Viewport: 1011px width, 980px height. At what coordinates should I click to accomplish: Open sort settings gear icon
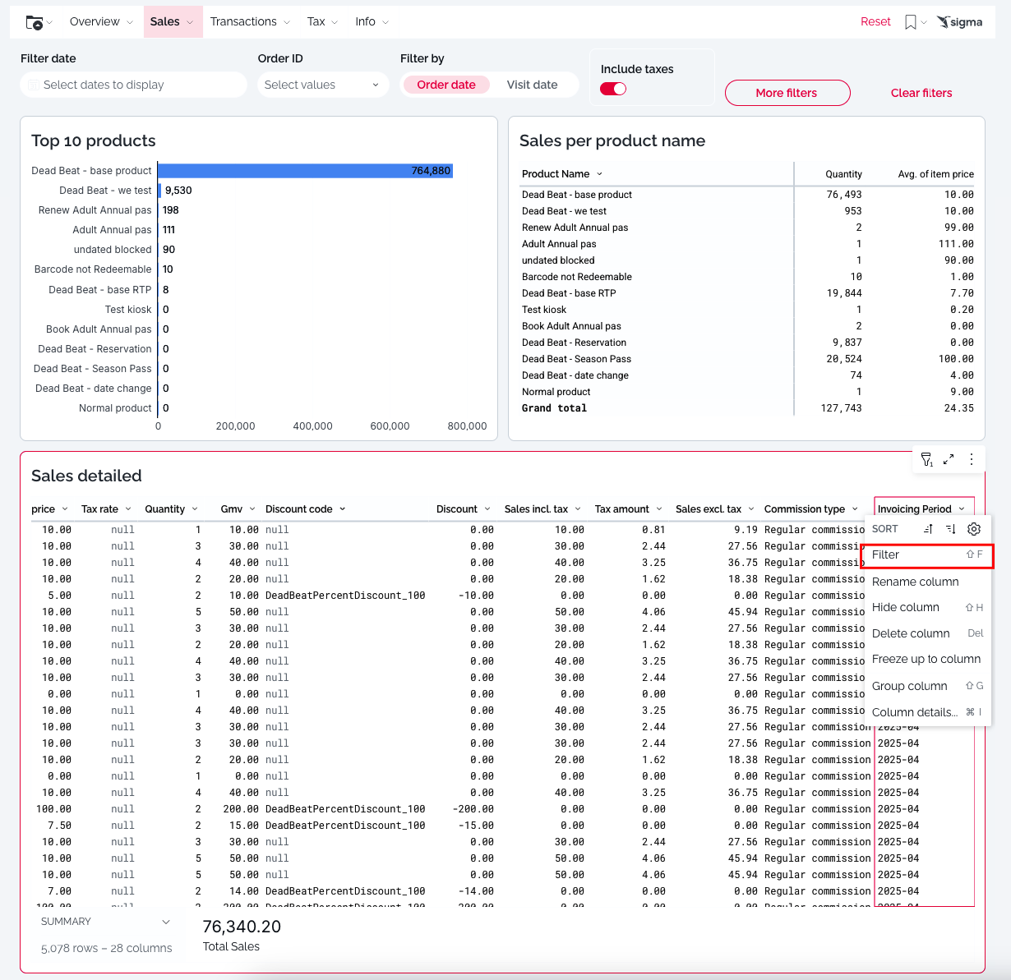tap(974, 529)
